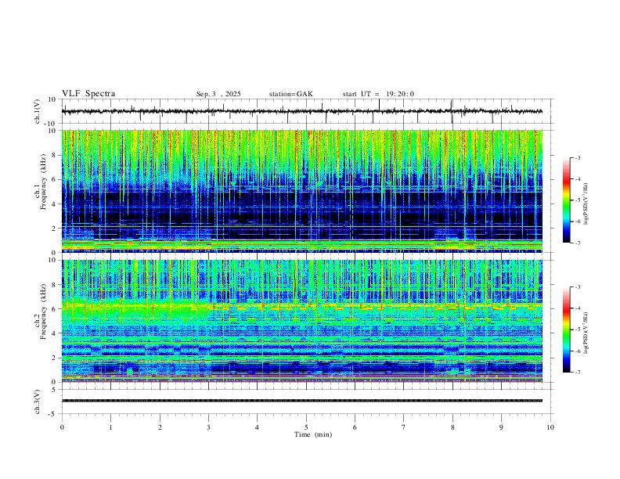Click the "1" tick on the time axis

tap(110, 427)
